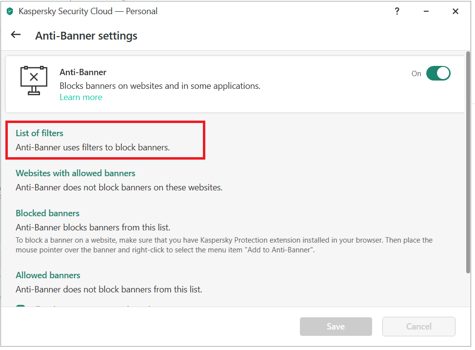Click 'Anti-Banner uses filters to block banners.' text
Image resolution: width=475 pixels, height=350 pixels.
[93, 147]
